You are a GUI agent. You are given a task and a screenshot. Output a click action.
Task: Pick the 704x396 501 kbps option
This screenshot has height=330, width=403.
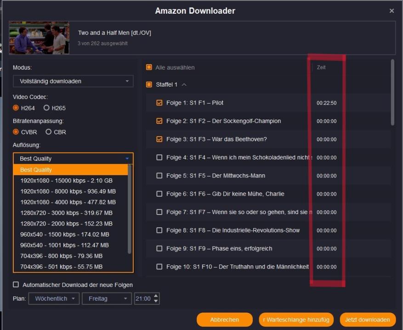[x=61, y=267]
